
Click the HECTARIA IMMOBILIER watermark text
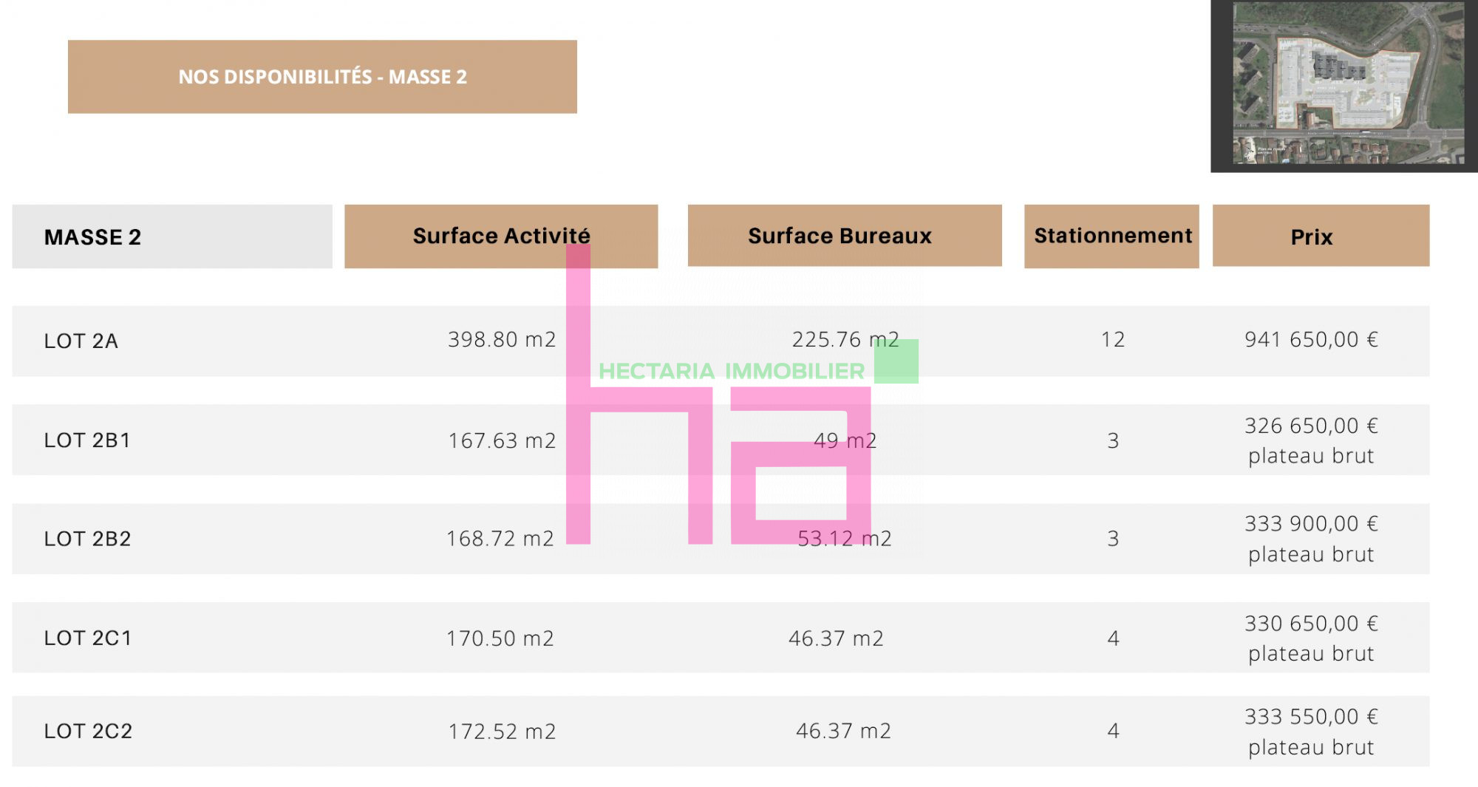[731, 371]
